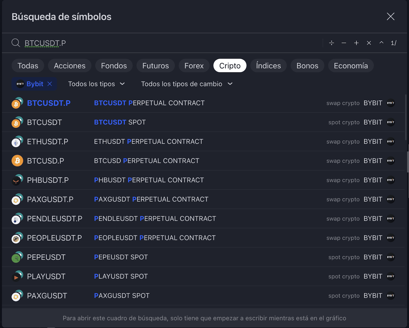
Task: Click the coin logo of PHBUSDT.P
Action: [x=17, y=180]
